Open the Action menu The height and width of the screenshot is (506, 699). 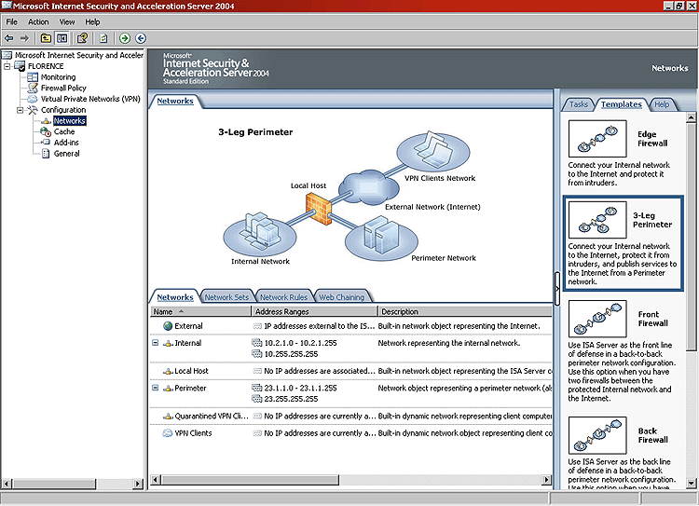click(x=38, y=21)
